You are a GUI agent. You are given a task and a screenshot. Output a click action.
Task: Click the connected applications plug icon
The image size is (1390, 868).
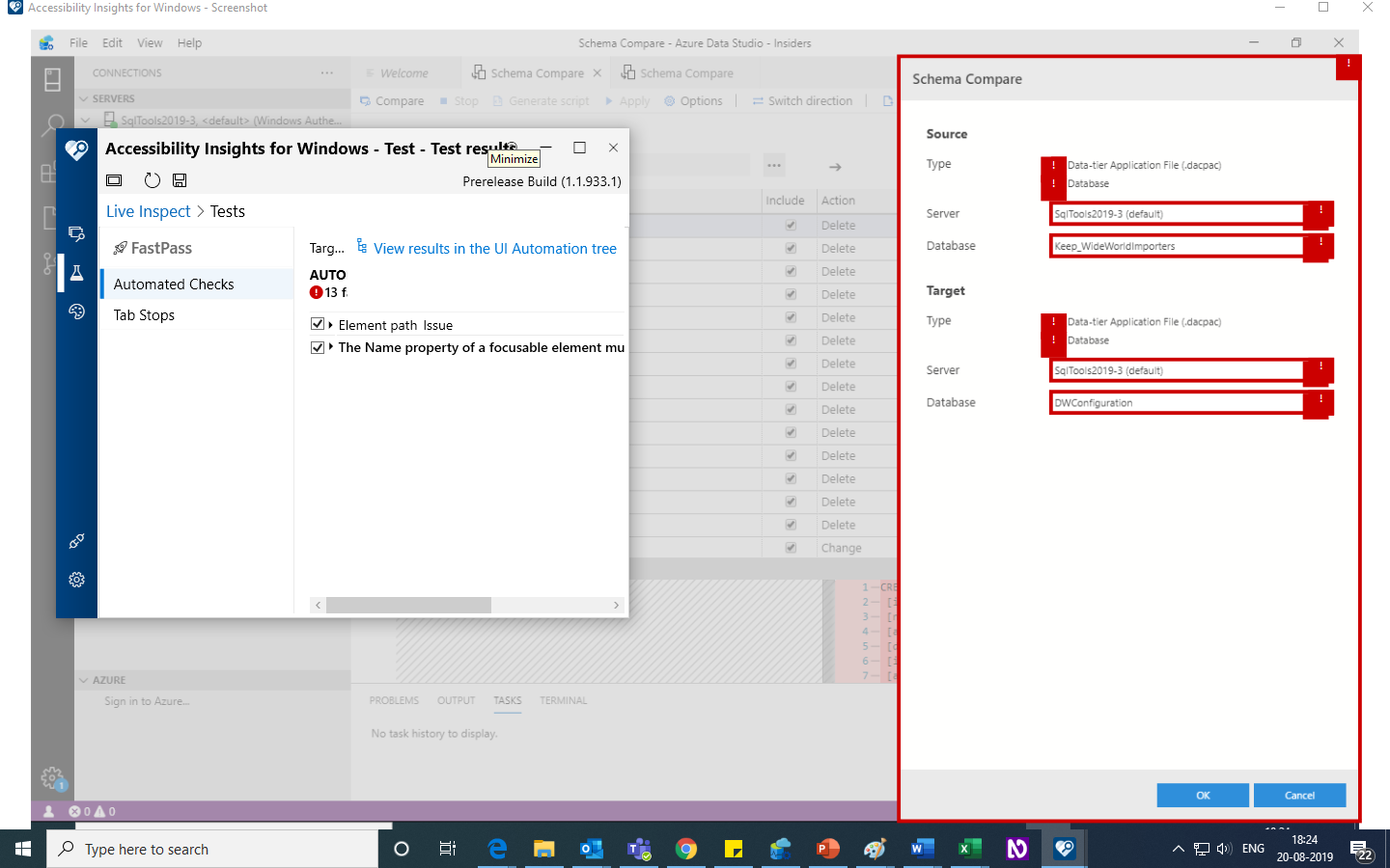point(76,541)
